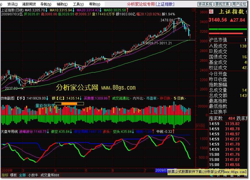Click the 量能饱和度 orange indicator bar
The image size is (250, 180).
click(x=69, y=104)
